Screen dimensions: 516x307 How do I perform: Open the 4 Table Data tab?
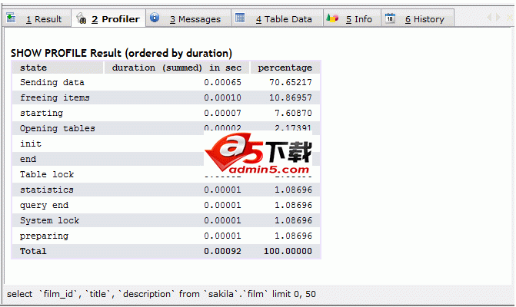pyautogui.click(x=277, y=18)
